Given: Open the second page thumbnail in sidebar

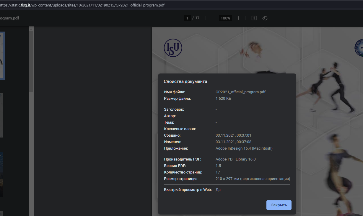Looking at the screenshot, I should tap(1, 115).
